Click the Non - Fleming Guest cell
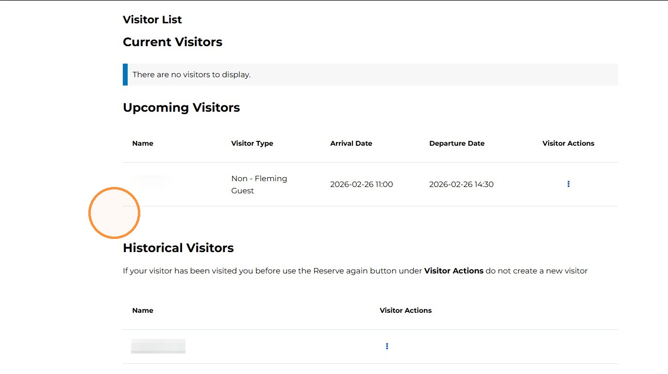The image size is (668, 374). pos(259,185)
